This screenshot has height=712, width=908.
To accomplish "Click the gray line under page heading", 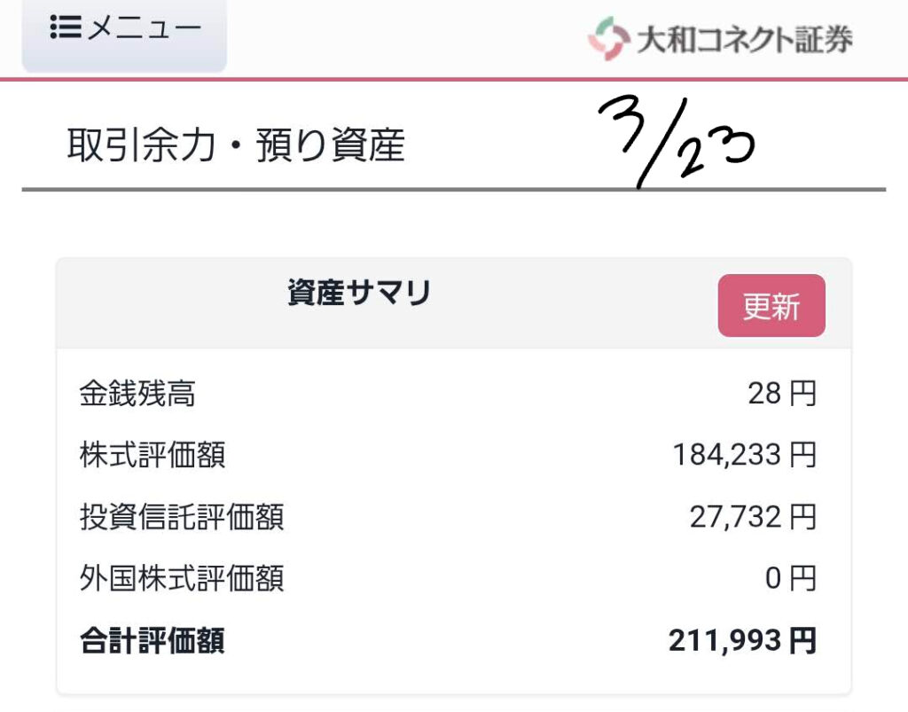I will (x=453, y=190).
